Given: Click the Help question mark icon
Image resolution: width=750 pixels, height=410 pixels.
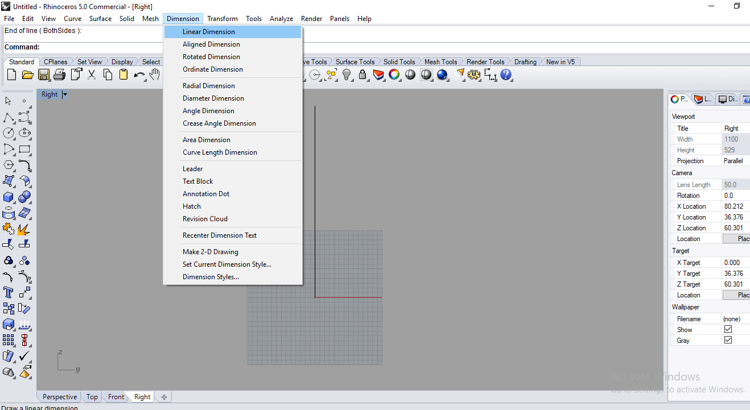Looking at the screenshot, I should click(506, 74).
